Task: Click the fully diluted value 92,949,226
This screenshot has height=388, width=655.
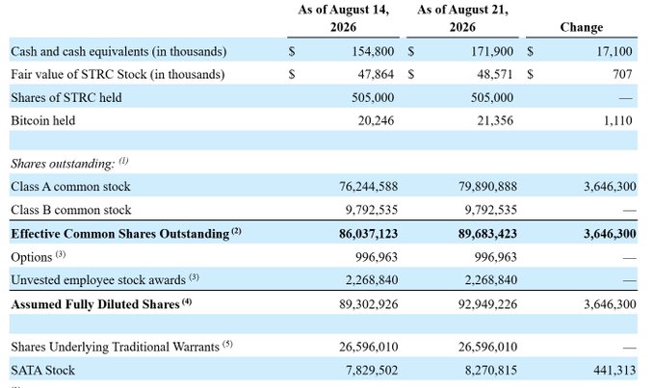Action: pos(487,304)
